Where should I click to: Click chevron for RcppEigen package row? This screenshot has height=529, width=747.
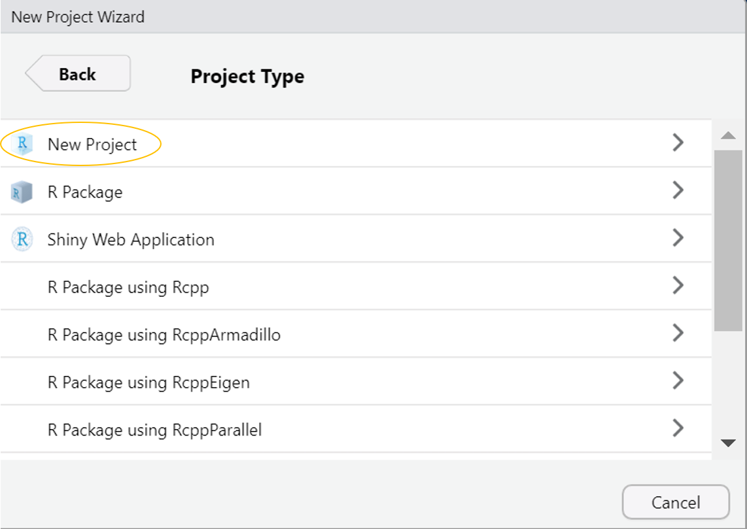point(678,381)
